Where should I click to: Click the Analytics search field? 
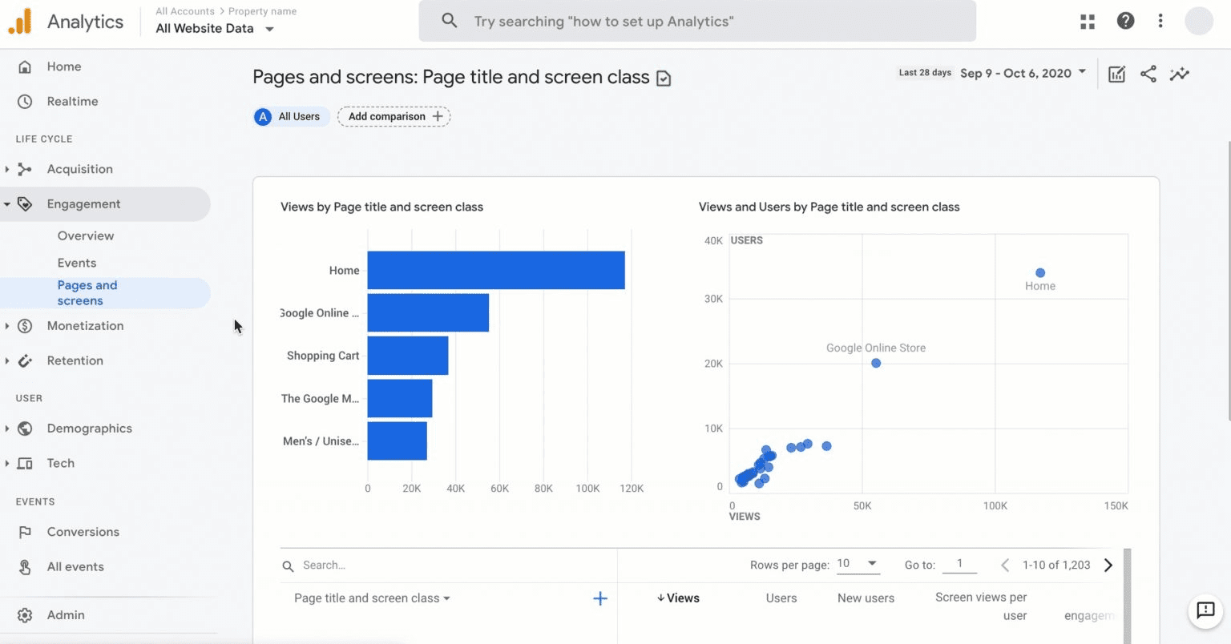click(x=697, y=22)
